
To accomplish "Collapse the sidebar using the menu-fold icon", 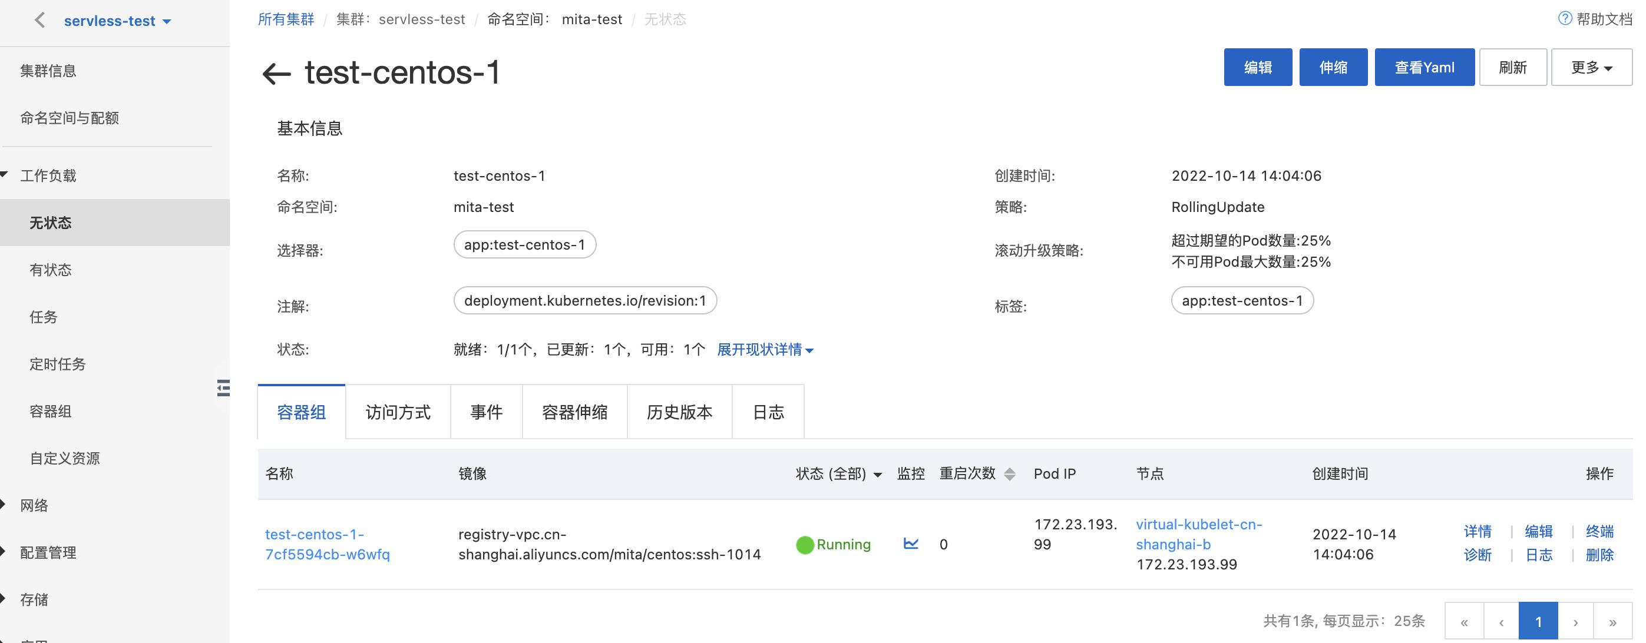I will pos(223,387).
